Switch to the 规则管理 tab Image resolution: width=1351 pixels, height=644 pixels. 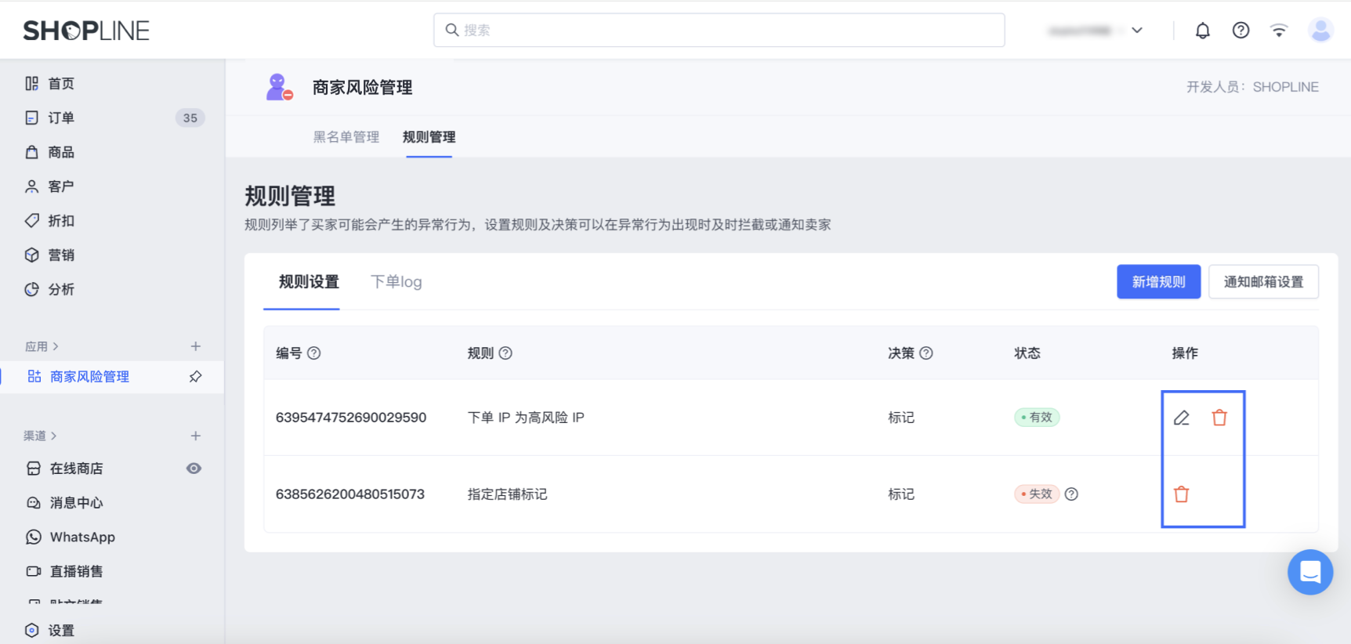pyautogui.click(x=429, y=137)
